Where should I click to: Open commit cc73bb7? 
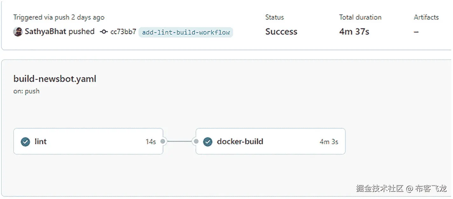coord(123,32)
